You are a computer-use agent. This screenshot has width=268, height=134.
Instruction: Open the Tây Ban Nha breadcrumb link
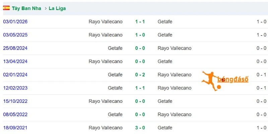(x=26, y=8)
